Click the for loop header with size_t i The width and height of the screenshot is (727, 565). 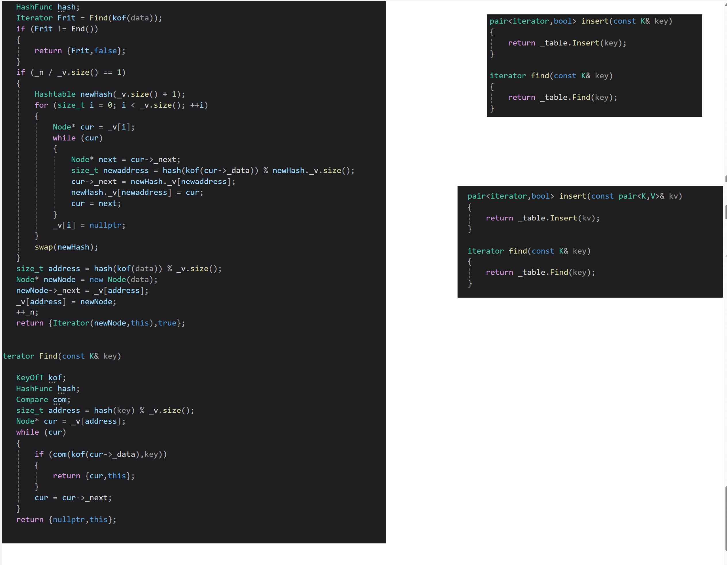coord(121,105)
